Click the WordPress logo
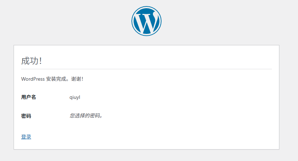The image size is (298, 161). pos(146,21)
